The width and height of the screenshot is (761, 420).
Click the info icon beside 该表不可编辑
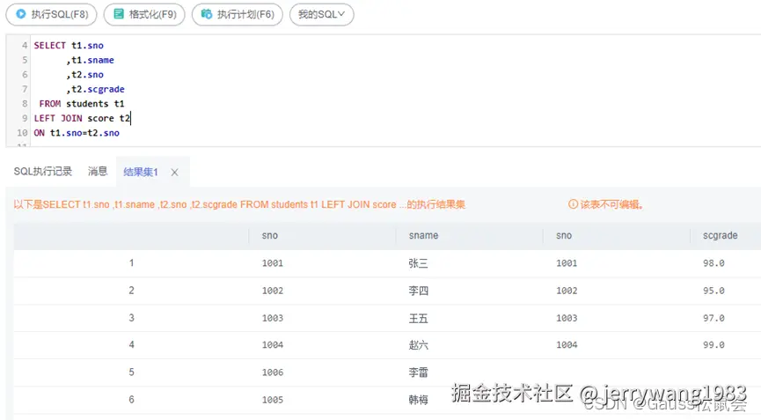tap(573, 204)
